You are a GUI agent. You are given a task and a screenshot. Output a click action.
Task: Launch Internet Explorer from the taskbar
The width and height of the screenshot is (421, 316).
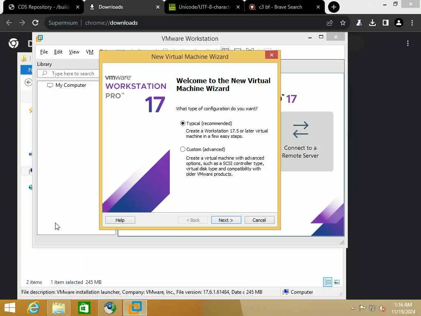tap(33, 308)
